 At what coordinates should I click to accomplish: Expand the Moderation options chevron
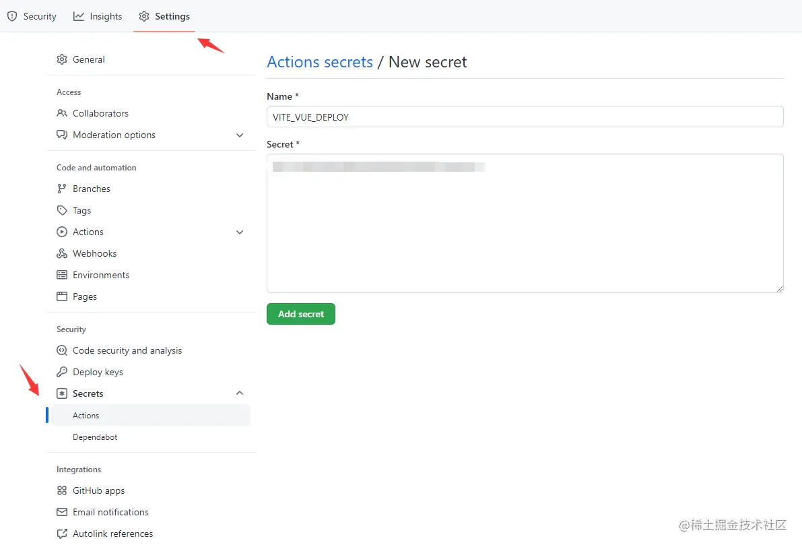click(x=239, y=135)
